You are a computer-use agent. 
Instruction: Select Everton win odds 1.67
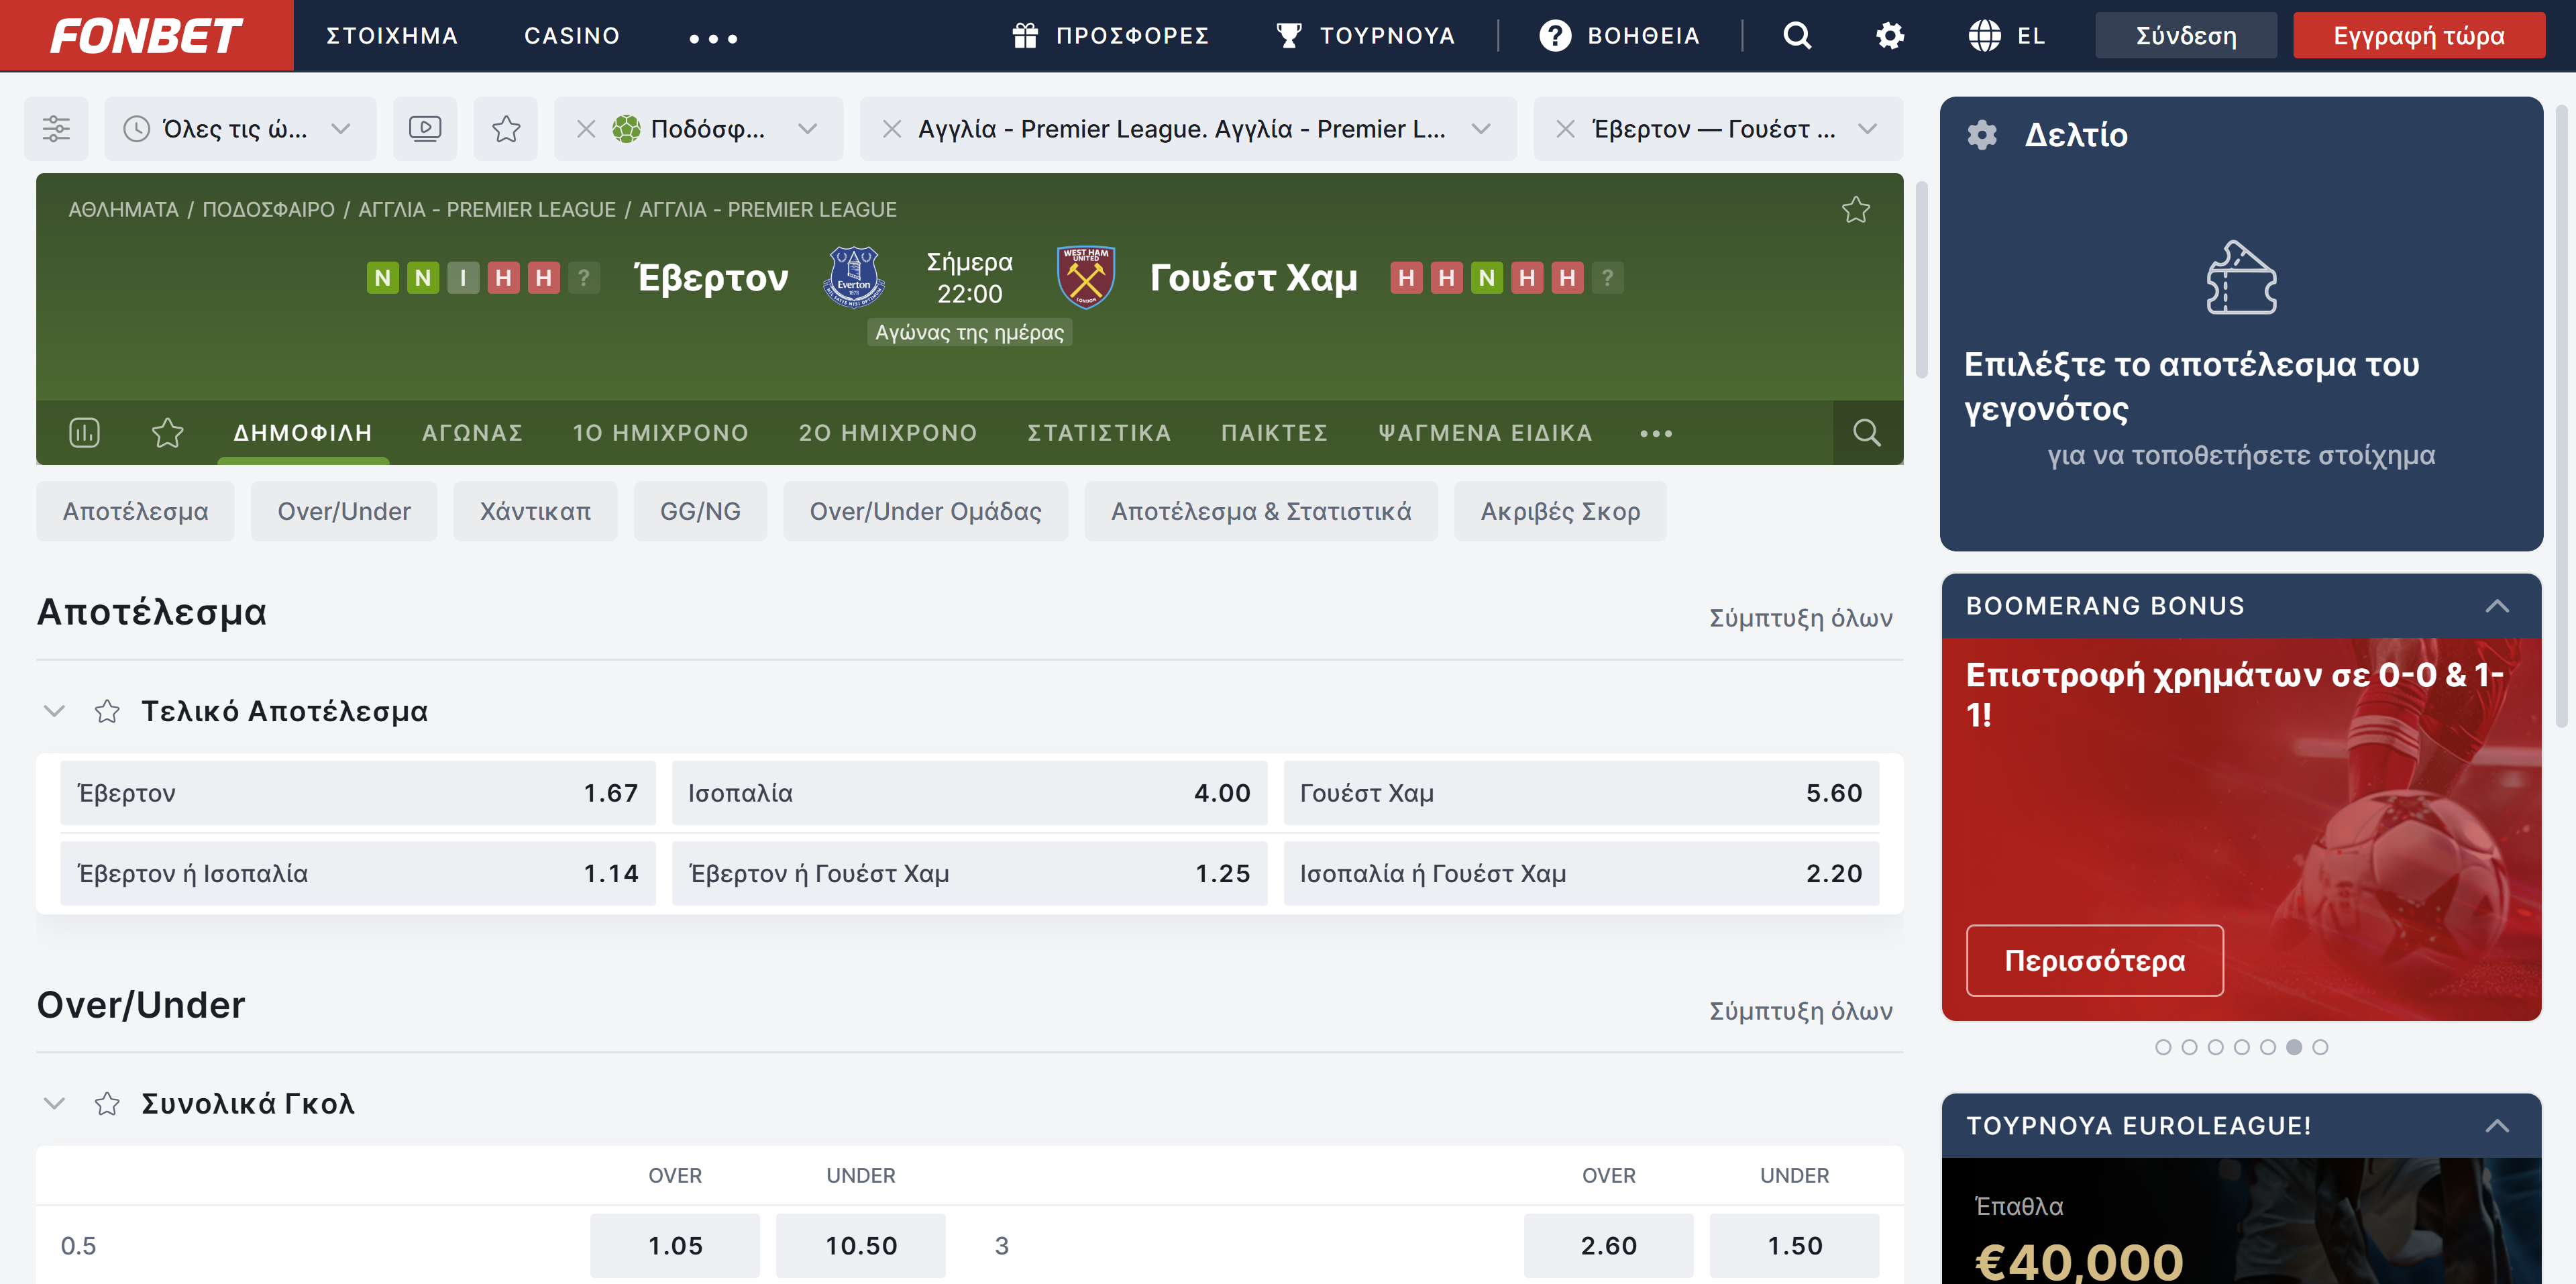[x=357, y=792]
